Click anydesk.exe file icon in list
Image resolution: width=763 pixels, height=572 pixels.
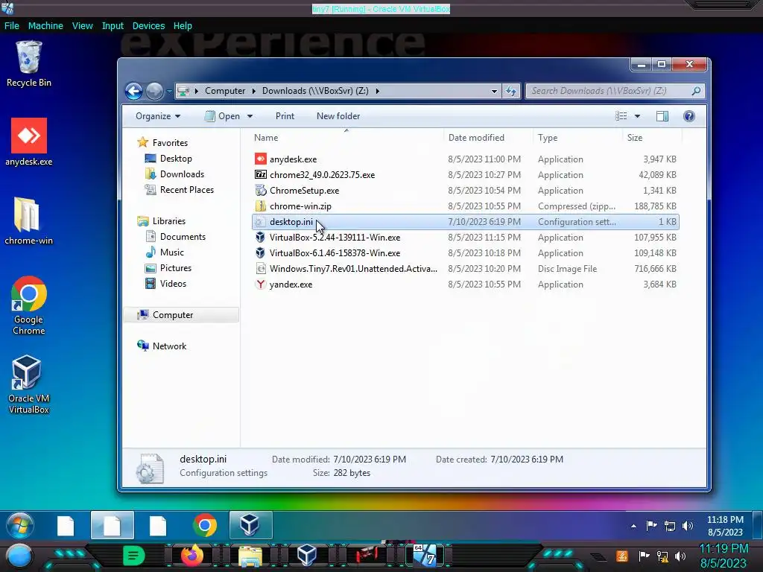coord(261,159)
